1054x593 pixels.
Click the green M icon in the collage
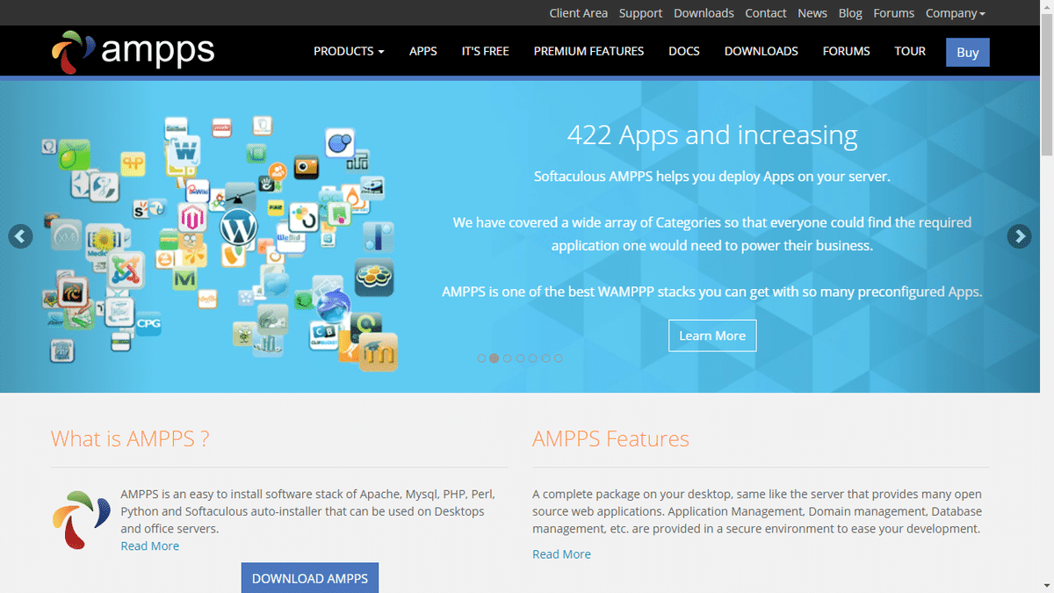tap(184, 278)
